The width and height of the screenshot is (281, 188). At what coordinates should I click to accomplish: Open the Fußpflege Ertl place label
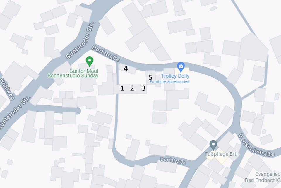[221, 154]
